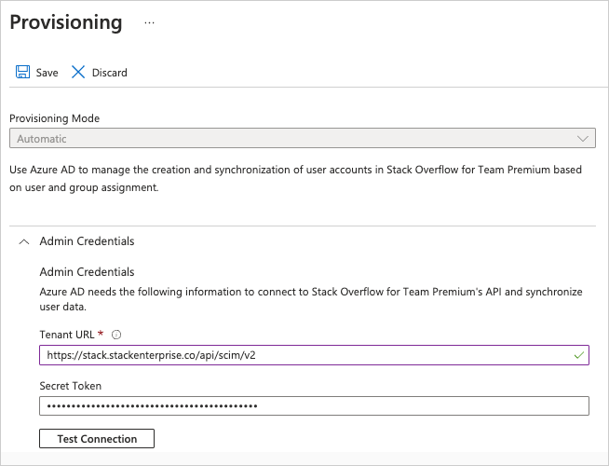This screenshot has height=466, width=609.
Task: Click the green checkmark in Tenant URL field
Action: pyautogui.click(x=579, y=355)
